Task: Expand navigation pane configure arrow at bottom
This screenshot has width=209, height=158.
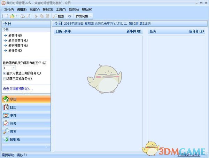Action: [47, 147]
